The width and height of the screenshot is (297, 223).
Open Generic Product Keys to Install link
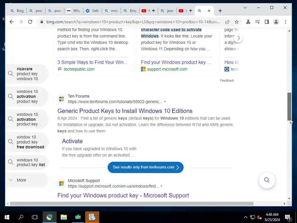125,111
